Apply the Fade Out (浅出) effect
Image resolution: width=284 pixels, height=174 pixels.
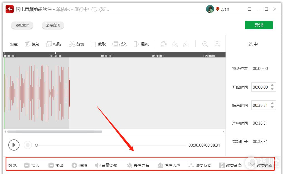tap(55, 165)
